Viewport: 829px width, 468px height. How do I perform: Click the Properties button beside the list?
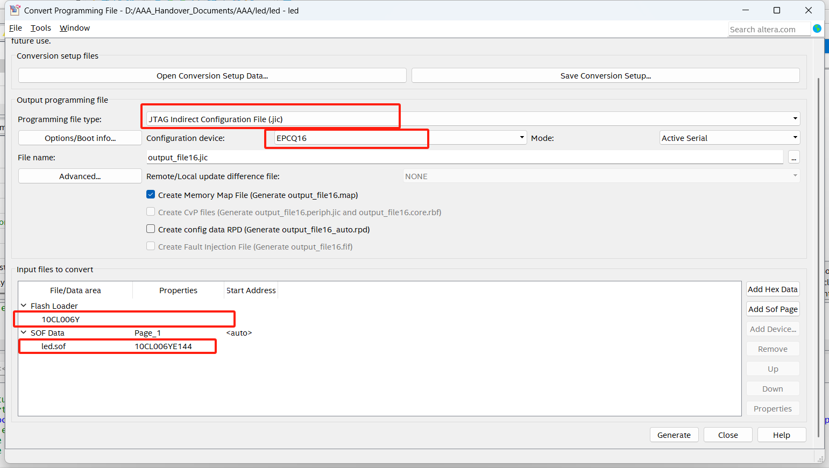[x=773, y=408]
